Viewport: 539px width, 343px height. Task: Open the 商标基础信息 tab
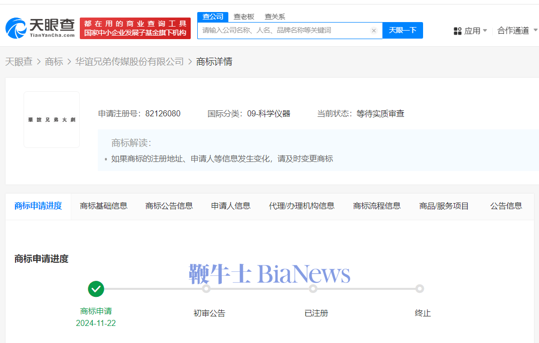pos(103,206)
